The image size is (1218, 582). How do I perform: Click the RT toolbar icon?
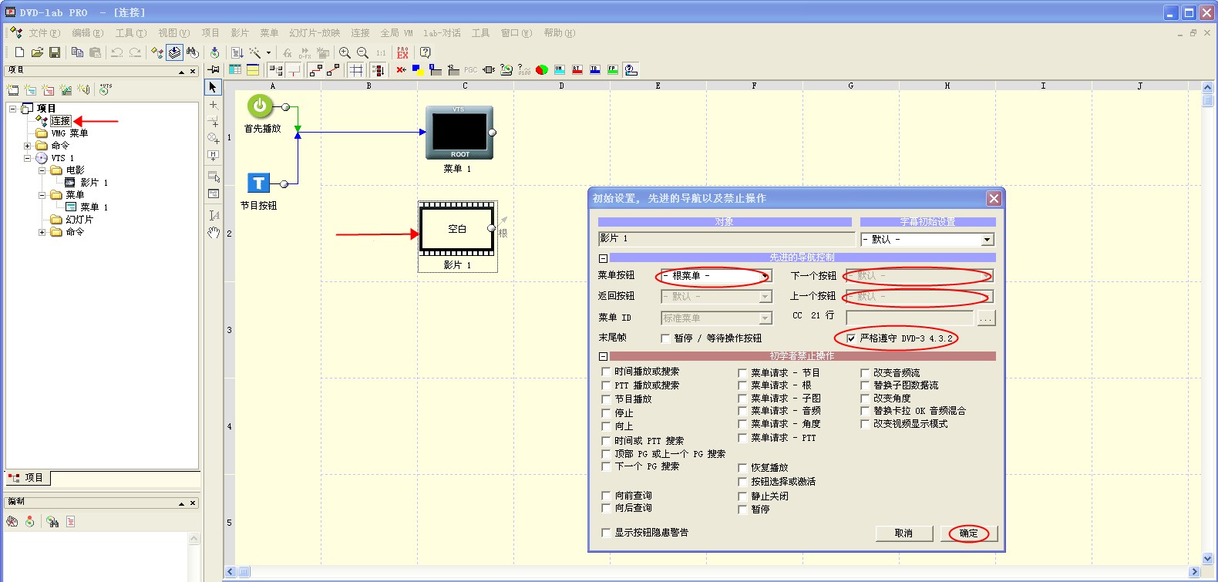pyautogui.click(x=577, y=69)
